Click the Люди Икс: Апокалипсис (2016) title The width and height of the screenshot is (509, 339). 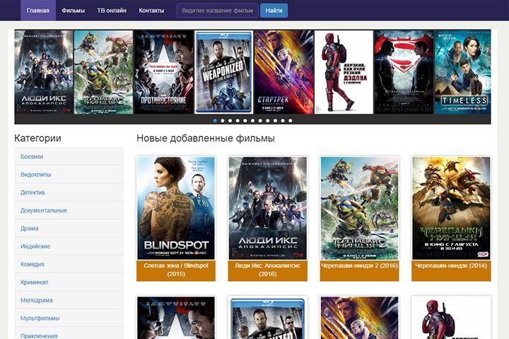click(x=267, y=270)
